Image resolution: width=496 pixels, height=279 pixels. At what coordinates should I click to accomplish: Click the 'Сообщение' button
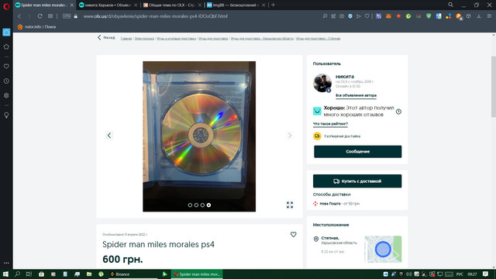[358, 152]
